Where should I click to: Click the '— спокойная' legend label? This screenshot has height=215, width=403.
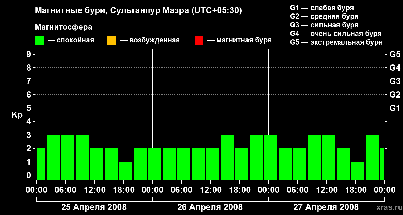click(71, 40)
